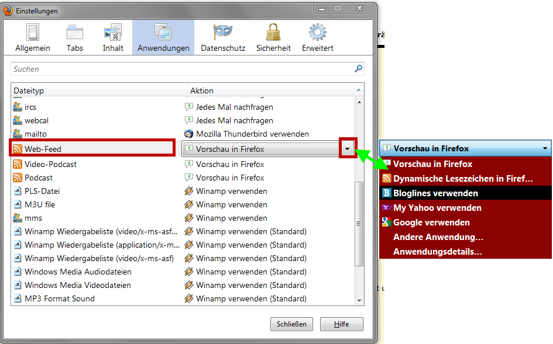The width and height of the screenshot is (553, 344).
Task: Collapse the expanded Vorschau in Firefox dropdown header
Action: click(x=466, y=148)
